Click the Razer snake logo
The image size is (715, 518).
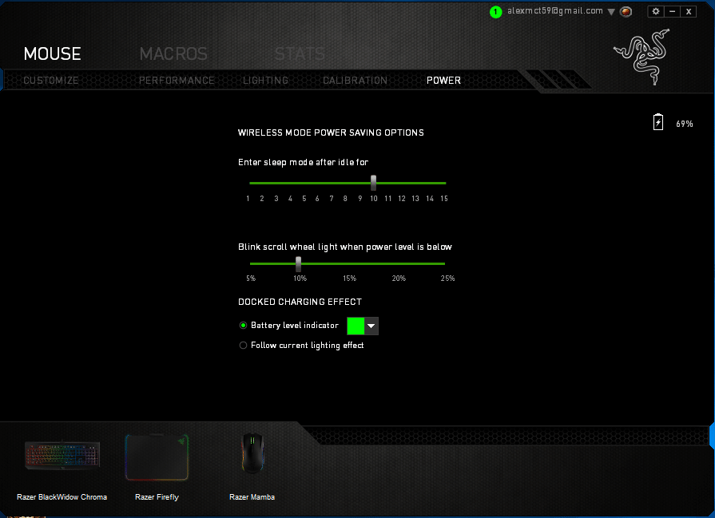click(x=642, y=57)
